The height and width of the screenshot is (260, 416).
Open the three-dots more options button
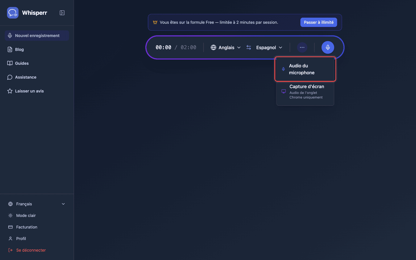click(302, 47)
